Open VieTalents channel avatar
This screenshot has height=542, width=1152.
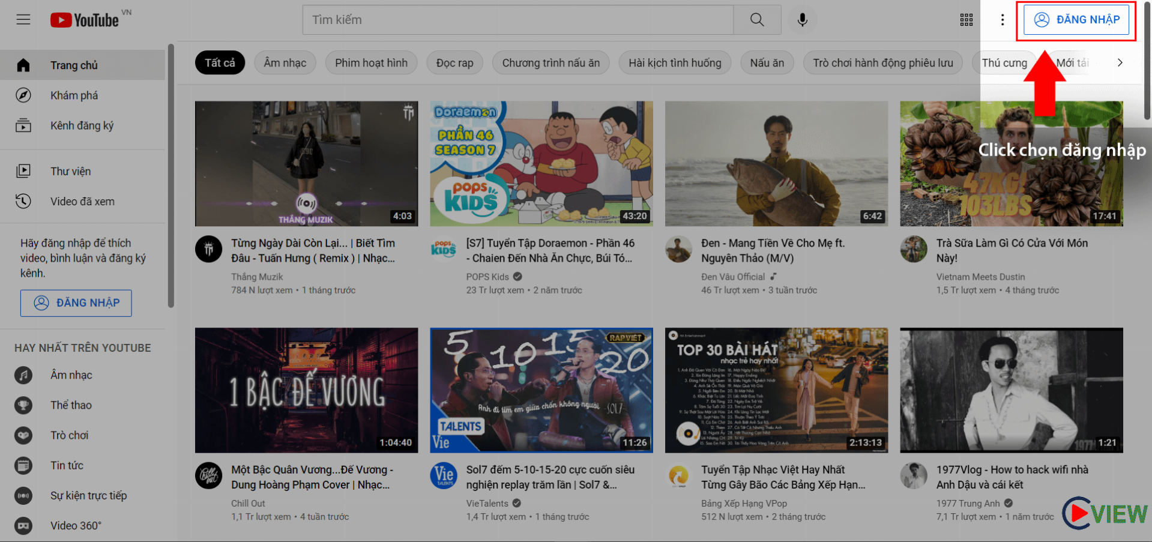(x=444, y=475)
